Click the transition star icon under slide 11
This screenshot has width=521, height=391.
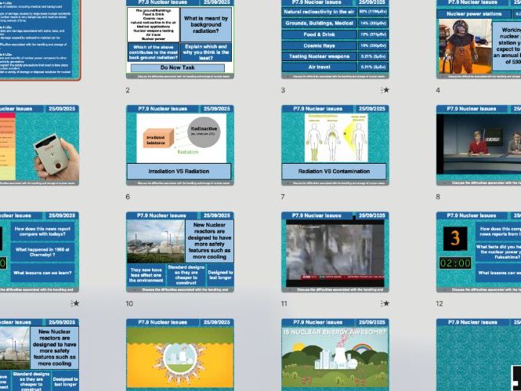click(x=385, y=303)
